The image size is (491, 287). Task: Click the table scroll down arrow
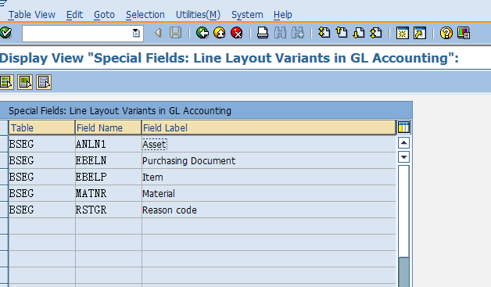(404, 156)
